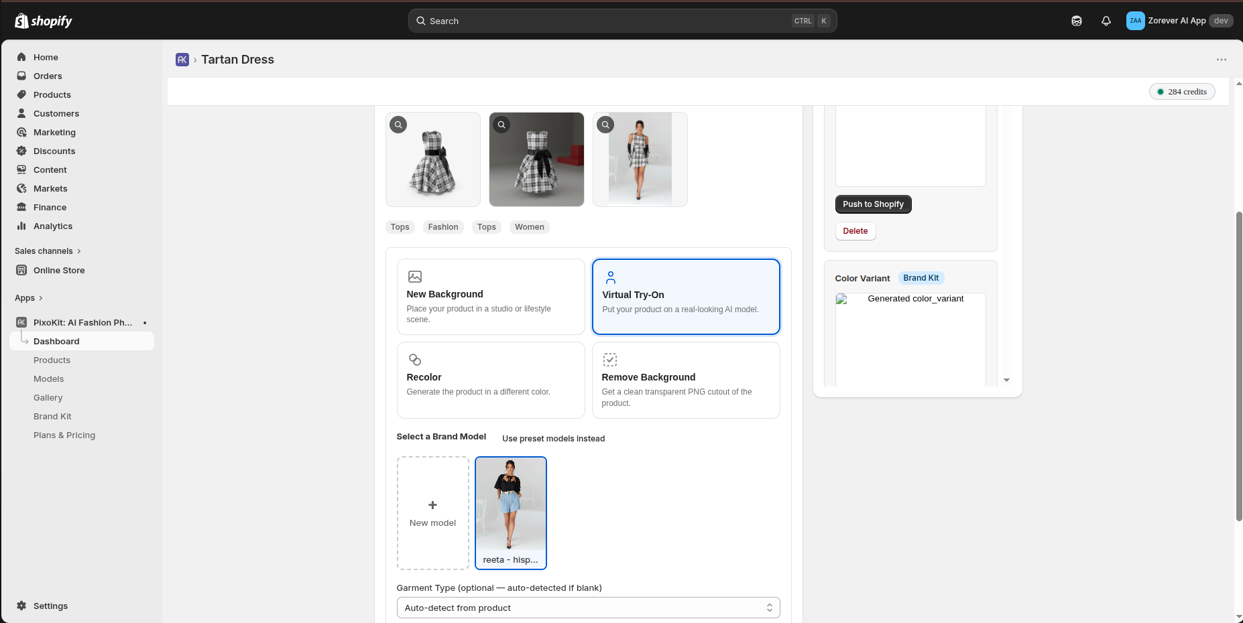
Task: Click the dev badge beside the store name
Action: (x=1221, y=21)
